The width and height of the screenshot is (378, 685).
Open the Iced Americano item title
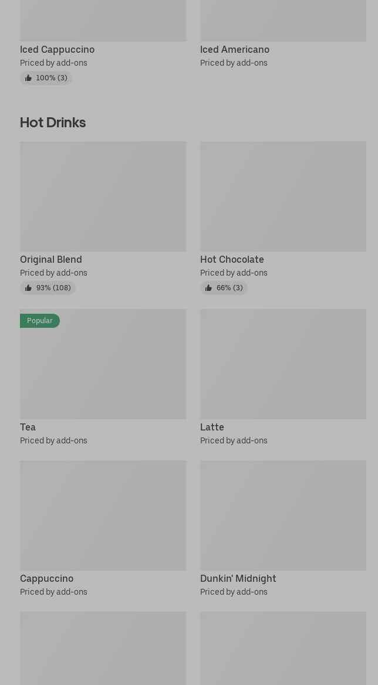click(x=235, y=50)
